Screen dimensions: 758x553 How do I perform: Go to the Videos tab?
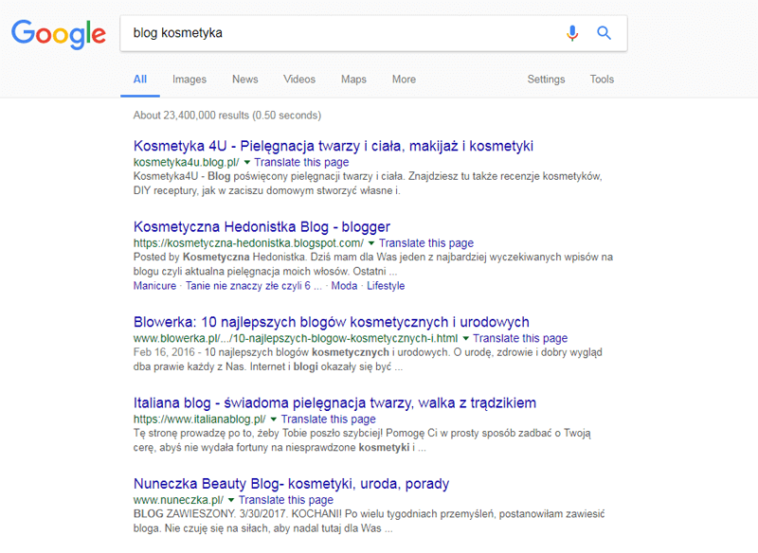(299, 80)
